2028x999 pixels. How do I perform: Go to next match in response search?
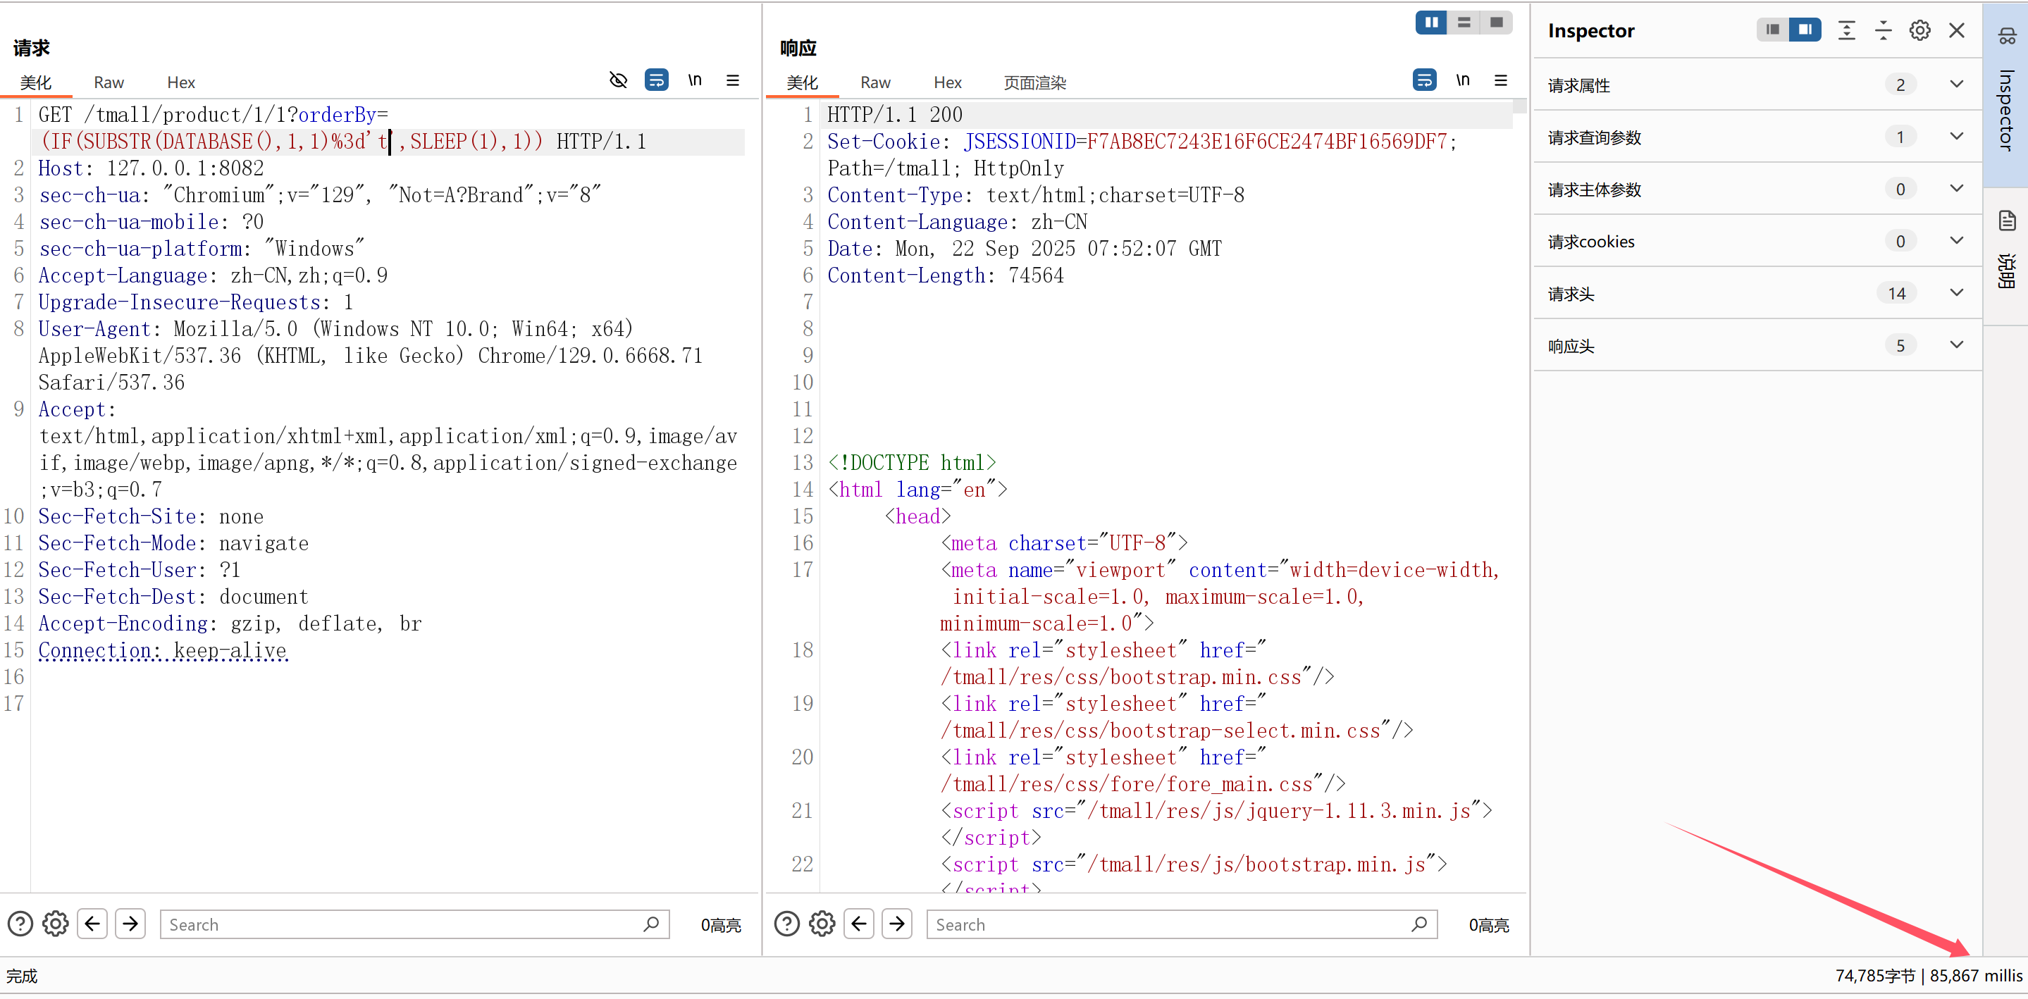[x=898, y=924]
